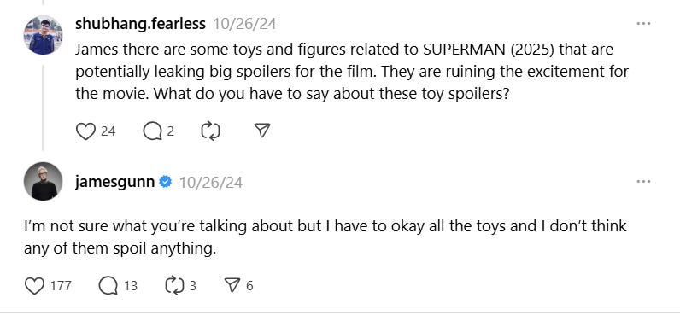Open more options menu for shubhang.fearless's post
The width and height of the screenshot is (680, 315).
coord(643,23)
